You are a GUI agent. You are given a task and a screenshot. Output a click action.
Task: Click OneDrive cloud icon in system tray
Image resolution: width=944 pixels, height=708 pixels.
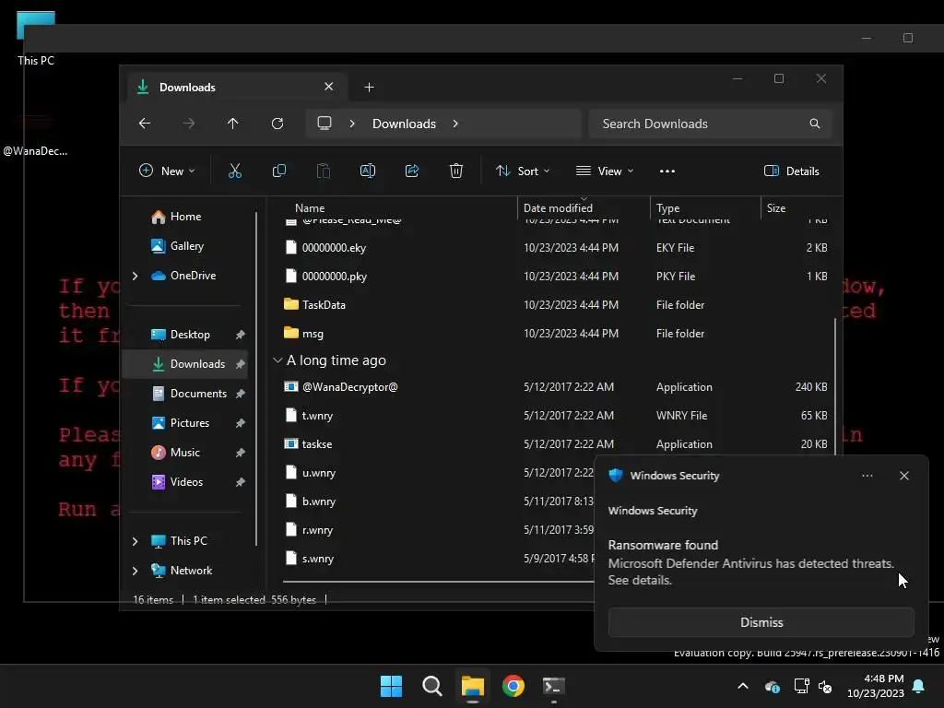(x=773, y=686)
